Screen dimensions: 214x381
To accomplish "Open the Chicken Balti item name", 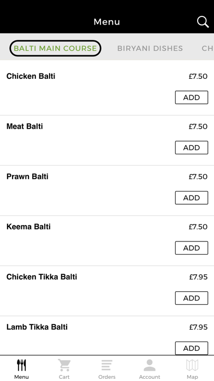I will 31,76.
